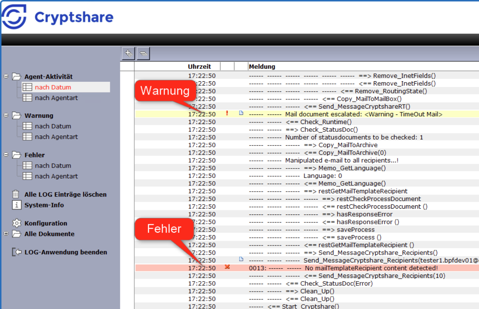Open nach Agentart under Warnung
Screen dimensions: 479x309
tap(56, 137)
